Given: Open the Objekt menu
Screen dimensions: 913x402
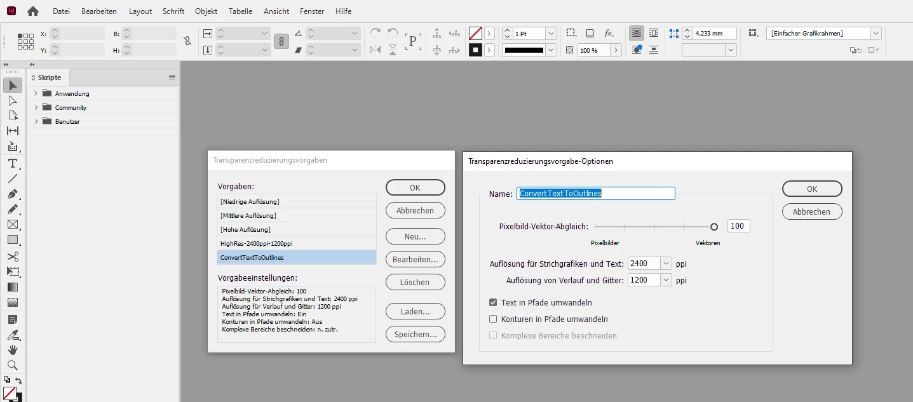Looking at the screenshot, I should click(206, 11).
